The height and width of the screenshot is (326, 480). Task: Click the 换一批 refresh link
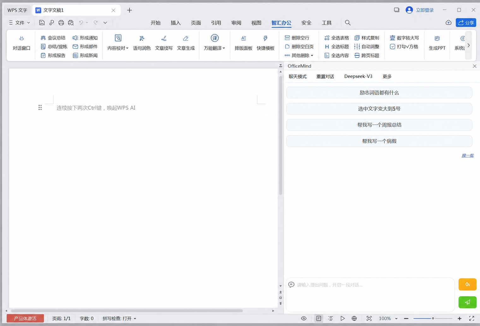pyautogui.click(x=467, y=155)
